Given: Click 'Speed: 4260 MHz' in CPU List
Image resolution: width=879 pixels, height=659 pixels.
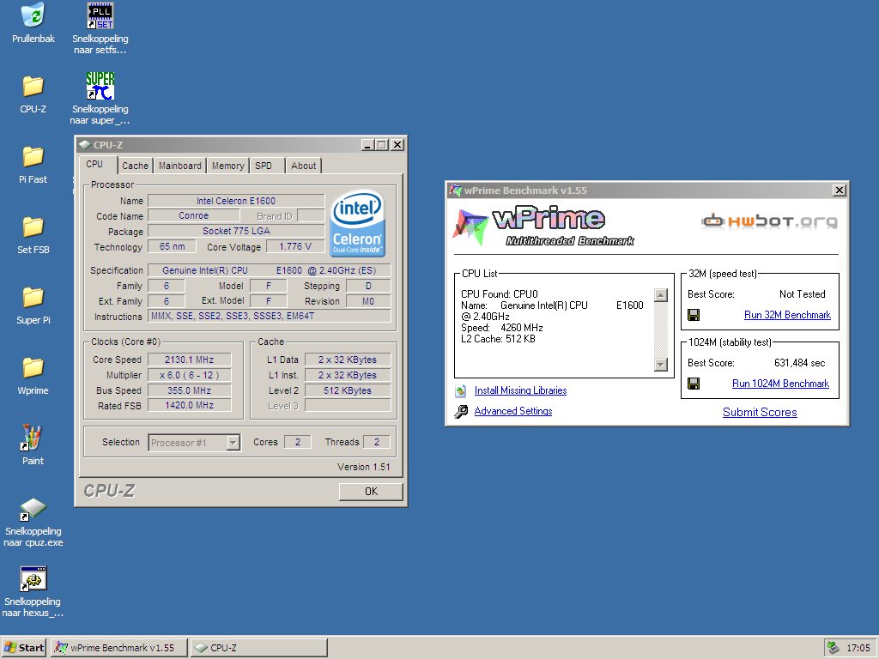Looking at the screenshot, I should (501, 328).
